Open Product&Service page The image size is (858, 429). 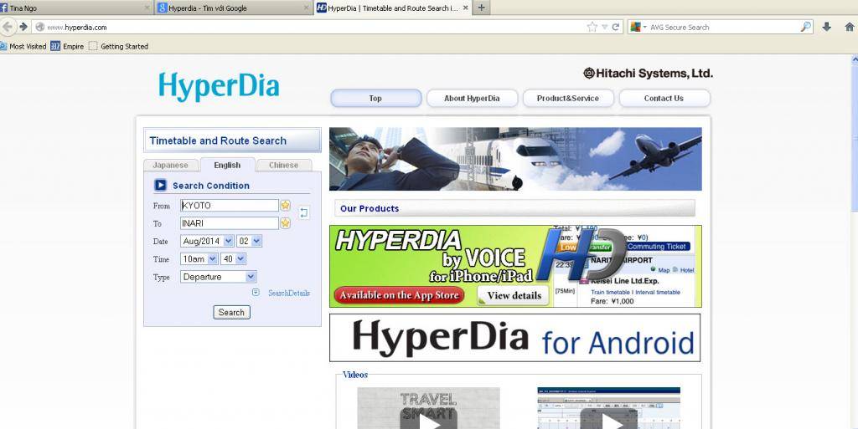(x=568, y=98)
